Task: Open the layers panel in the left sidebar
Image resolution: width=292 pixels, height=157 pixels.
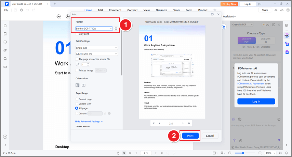Action: point(5,67)
